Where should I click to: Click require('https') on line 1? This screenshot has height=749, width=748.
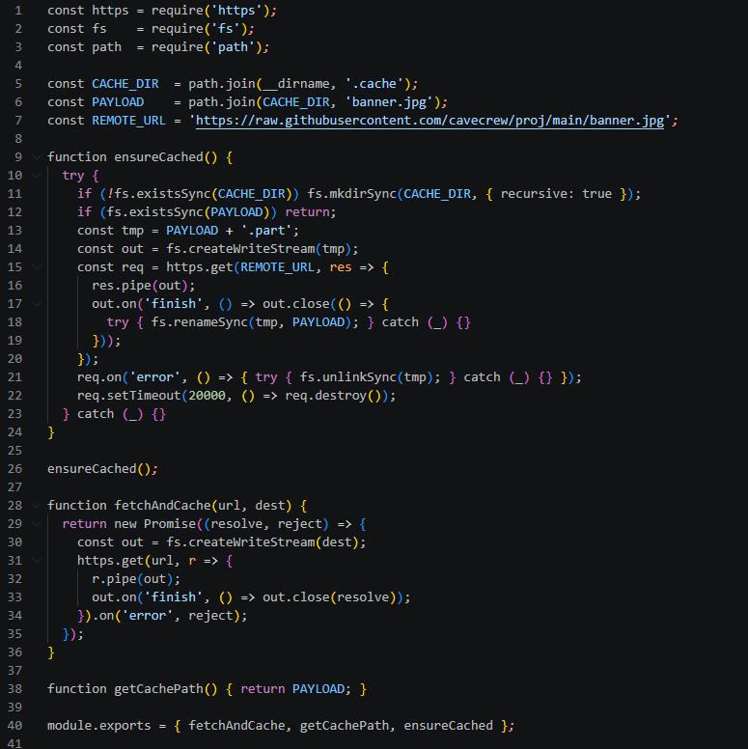coord(210,11)
